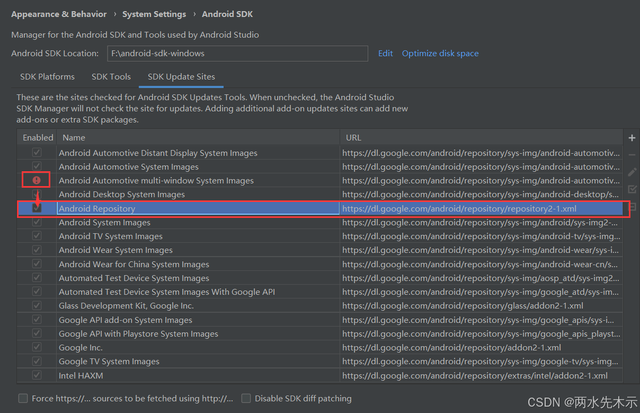Click the Name column header
Screen dimensions: 640x413
tap(73, 137)
